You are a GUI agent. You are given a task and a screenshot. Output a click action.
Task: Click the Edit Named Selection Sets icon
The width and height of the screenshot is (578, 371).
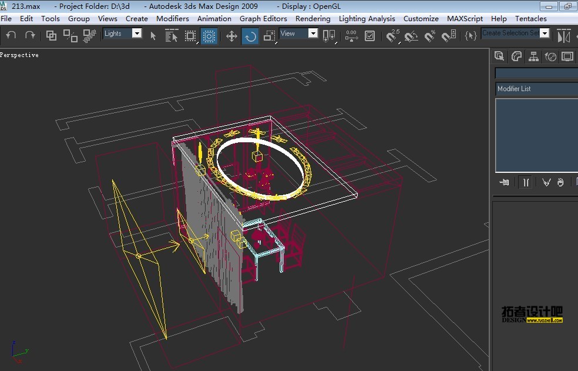[x=471, y=36]
